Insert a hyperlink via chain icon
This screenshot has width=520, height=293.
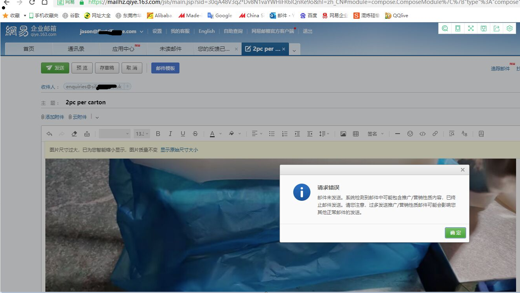pyautogui.click(x=435, y=134)
